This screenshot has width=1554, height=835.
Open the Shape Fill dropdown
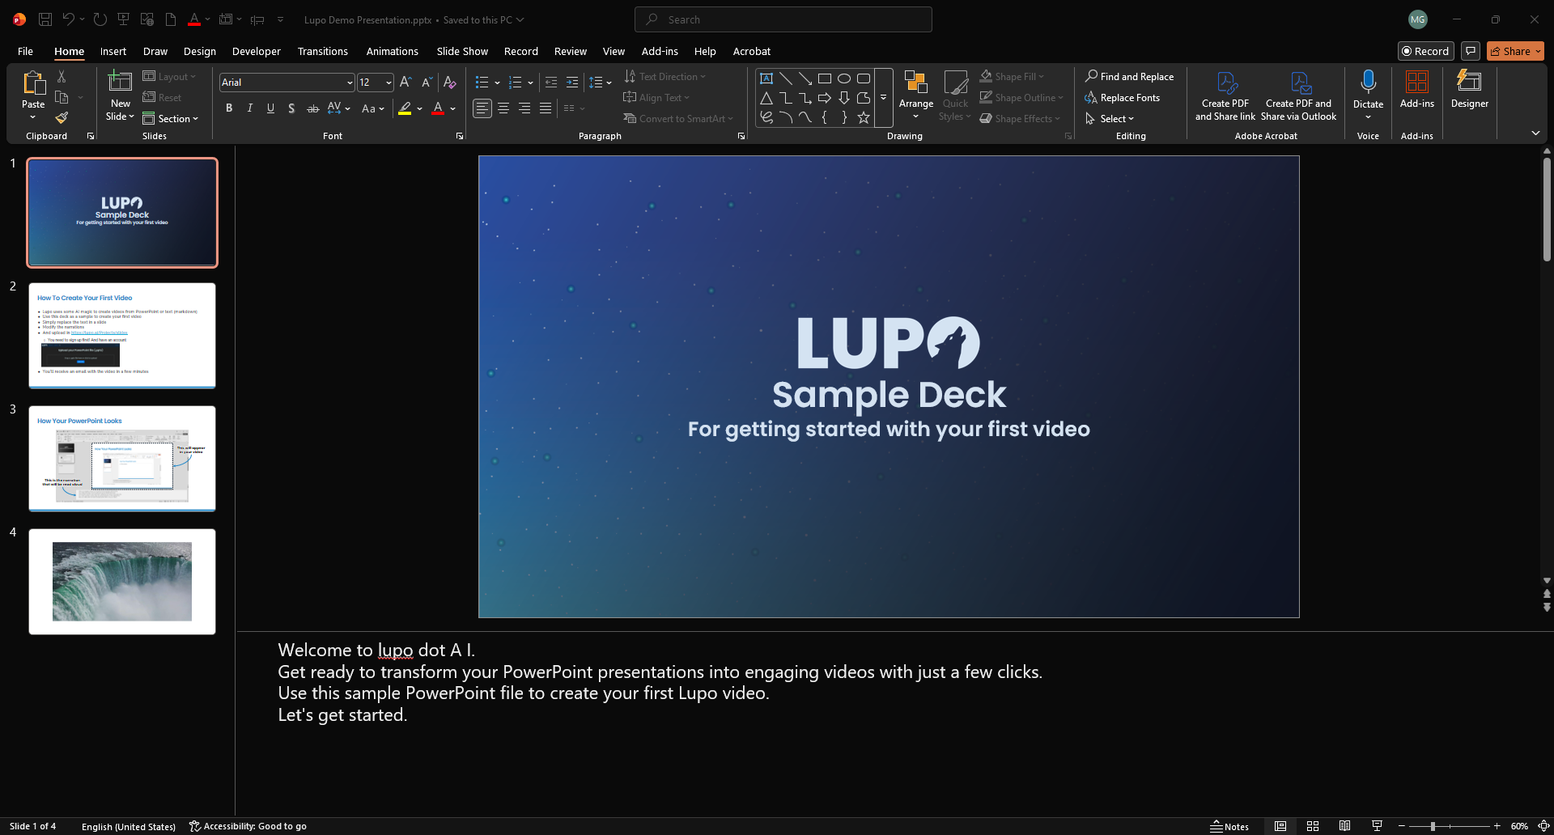click(x=1012, y=76)
